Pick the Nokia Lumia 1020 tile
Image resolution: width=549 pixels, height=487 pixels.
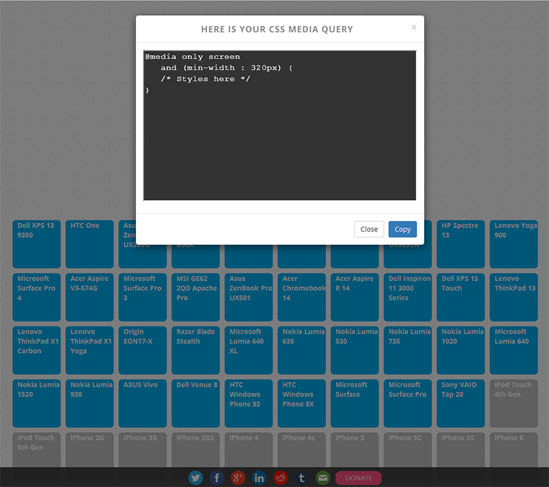click(x=460, y=350)
